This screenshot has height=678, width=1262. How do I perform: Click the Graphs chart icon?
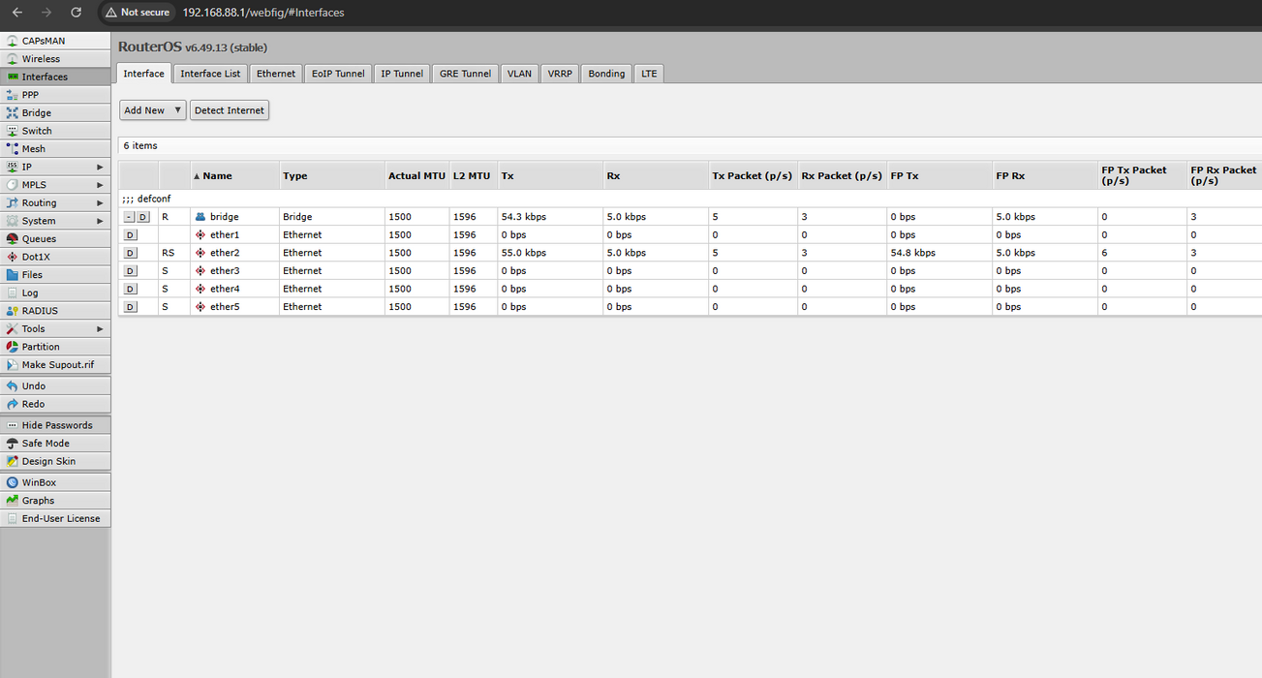click(x=12, y=501)
